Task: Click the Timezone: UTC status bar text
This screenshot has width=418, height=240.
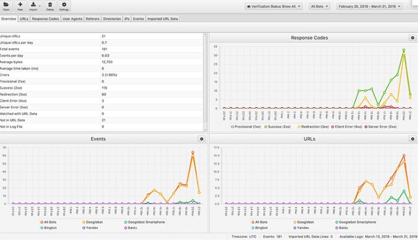Action: tap(244, 237)
